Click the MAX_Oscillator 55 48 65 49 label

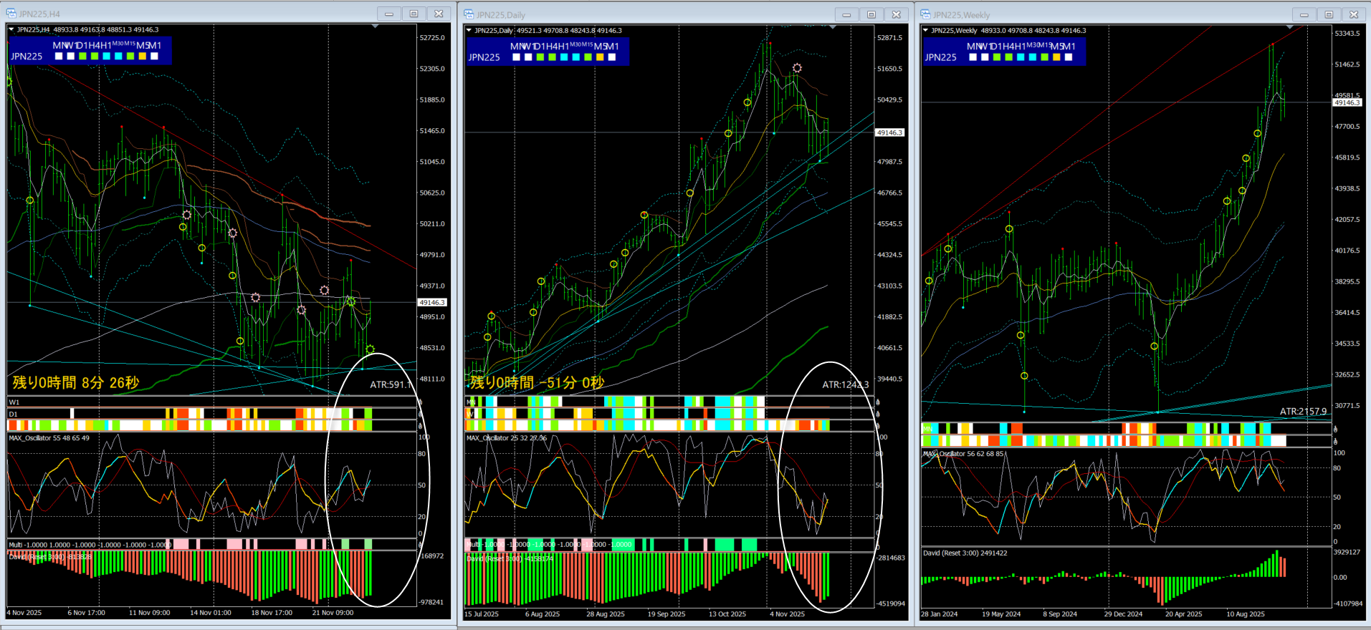point(49,438)
